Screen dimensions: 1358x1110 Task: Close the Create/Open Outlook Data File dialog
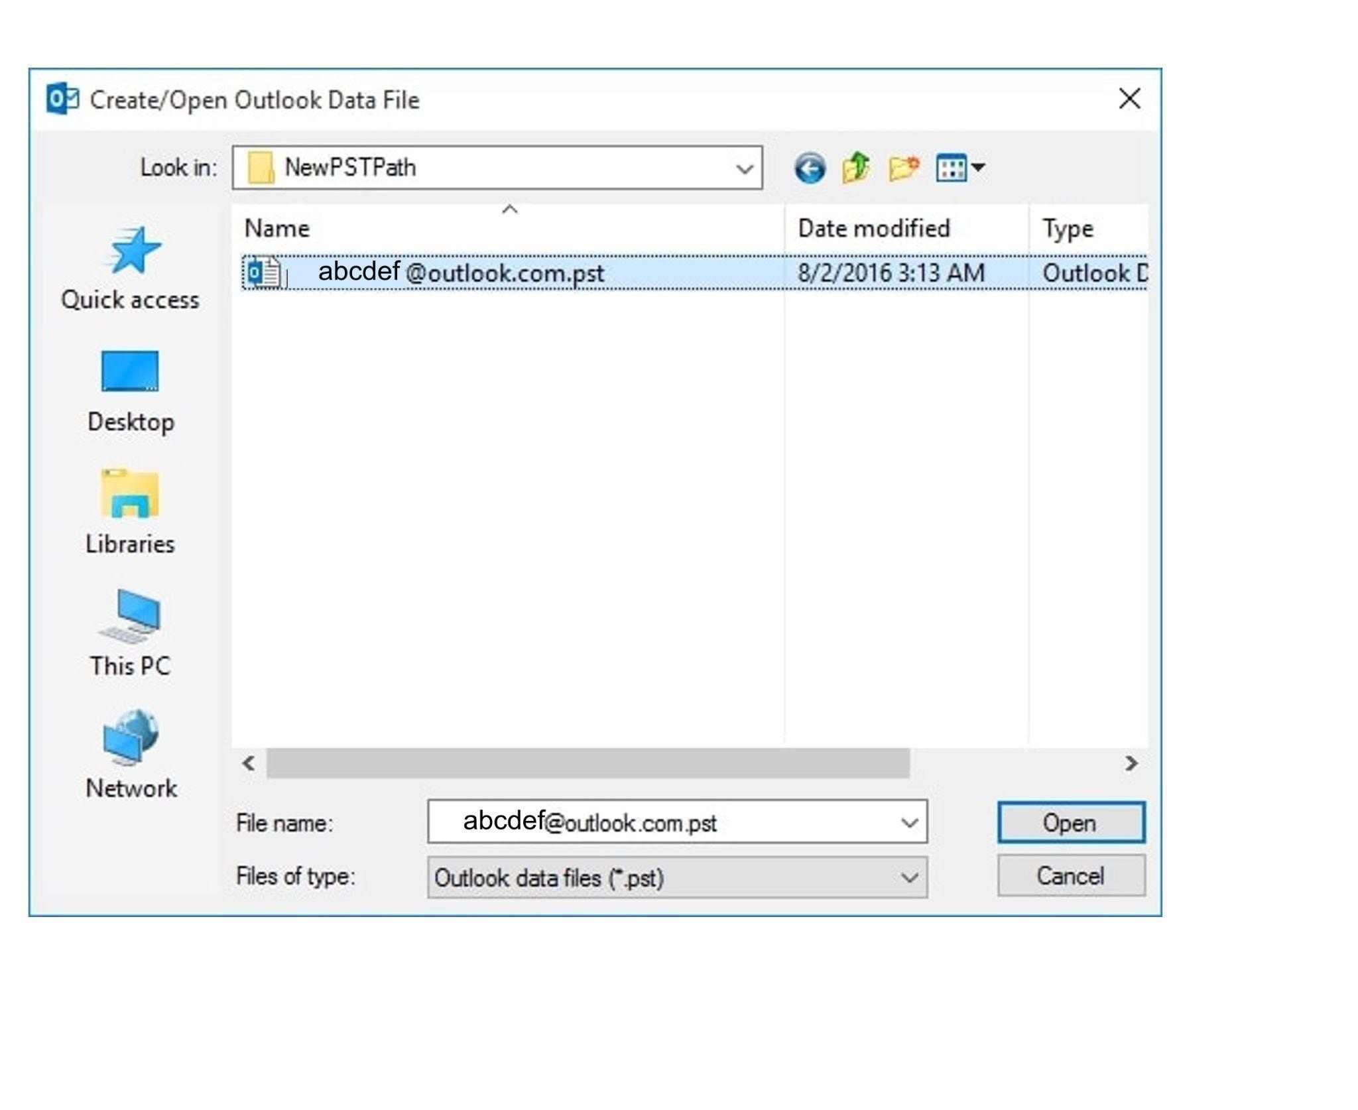1129,99
